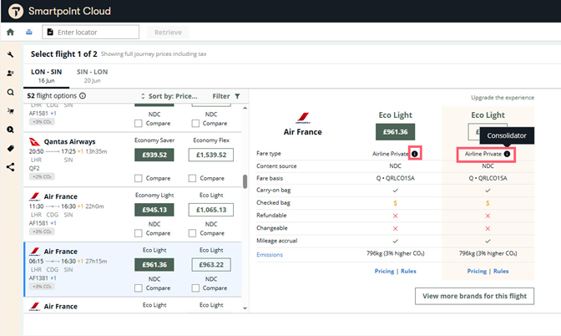Screen dimensions: 561x336
Task: Click the flight list scroll down arrow
Action: tap(245, 308)
